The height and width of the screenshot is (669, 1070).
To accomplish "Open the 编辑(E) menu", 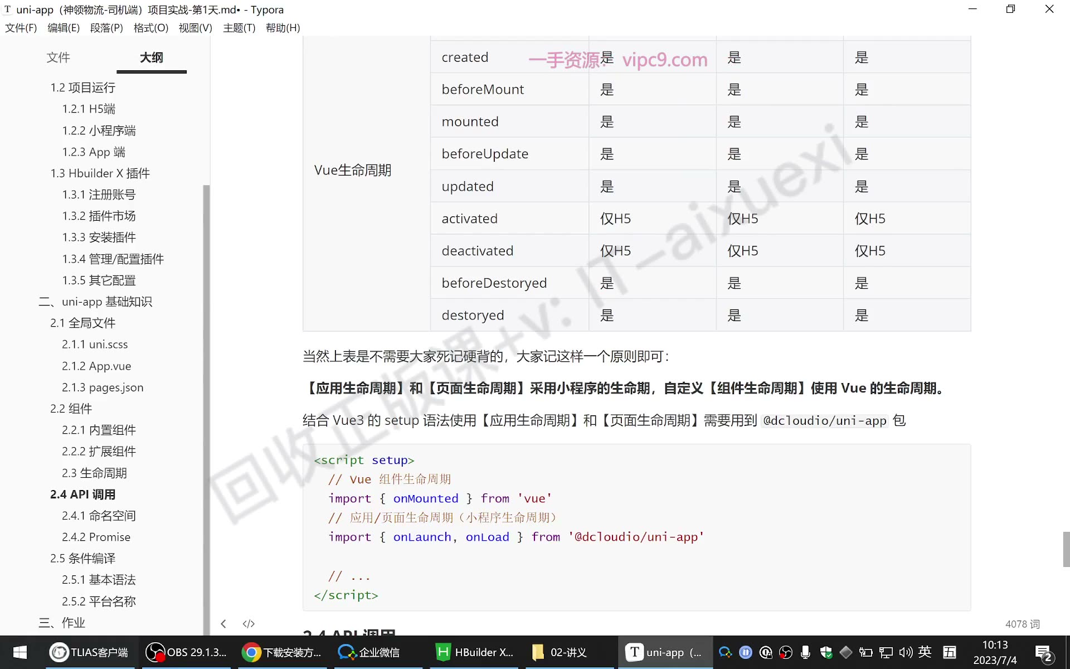I will pos(64,28).
